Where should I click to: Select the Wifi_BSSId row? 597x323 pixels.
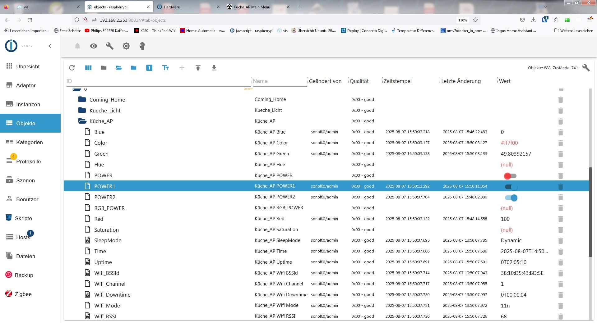[326, 273]
